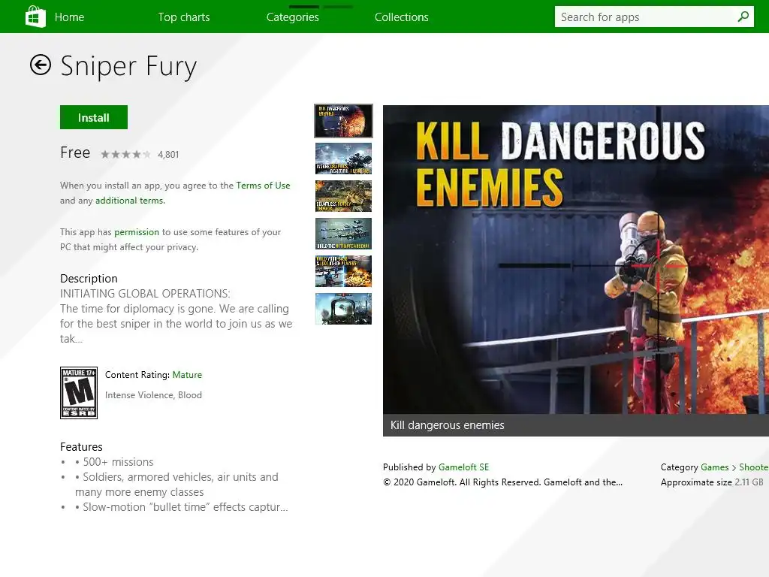Viewport: 769px width, 577px height.
Task: Go back using the arrow beside Sniper Fury
Action: coord(41,65)
